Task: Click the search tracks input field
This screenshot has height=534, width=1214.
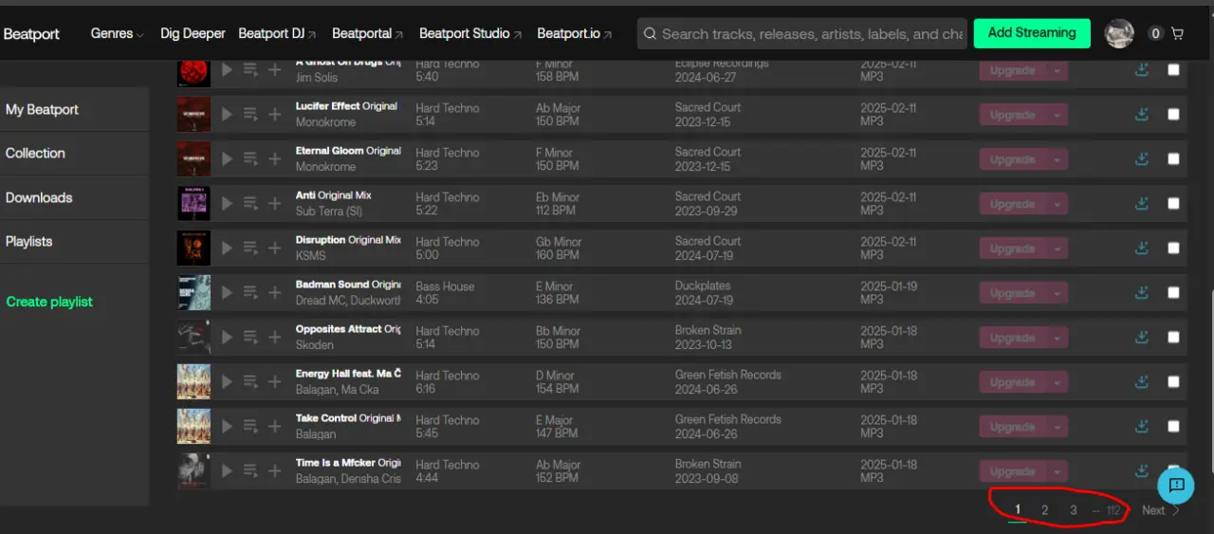Action: coord(802,33)
